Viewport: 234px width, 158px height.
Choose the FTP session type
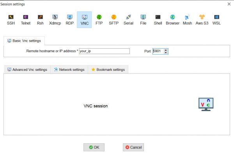coord(99,20)
